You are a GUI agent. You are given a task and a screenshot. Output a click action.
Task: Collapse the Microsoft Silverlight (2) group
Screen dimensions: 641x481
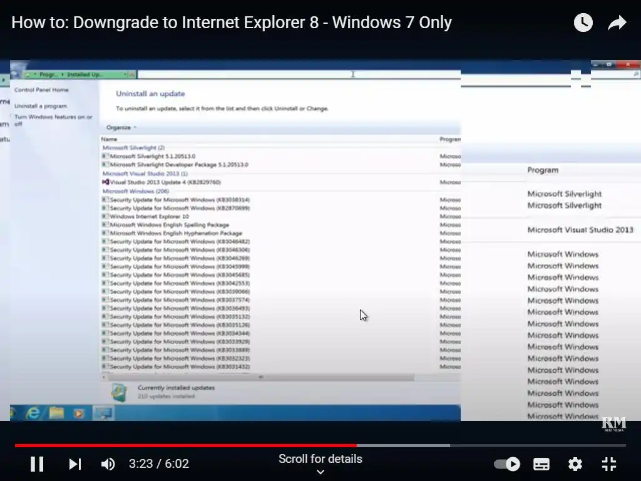point(133,148)
